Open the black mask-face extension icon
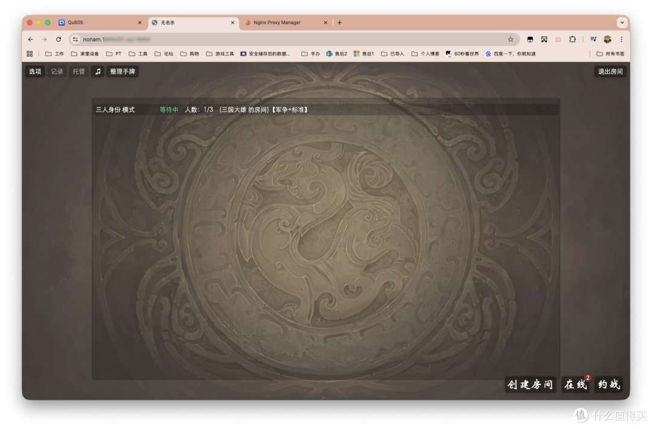 click(x=530, y=39)
